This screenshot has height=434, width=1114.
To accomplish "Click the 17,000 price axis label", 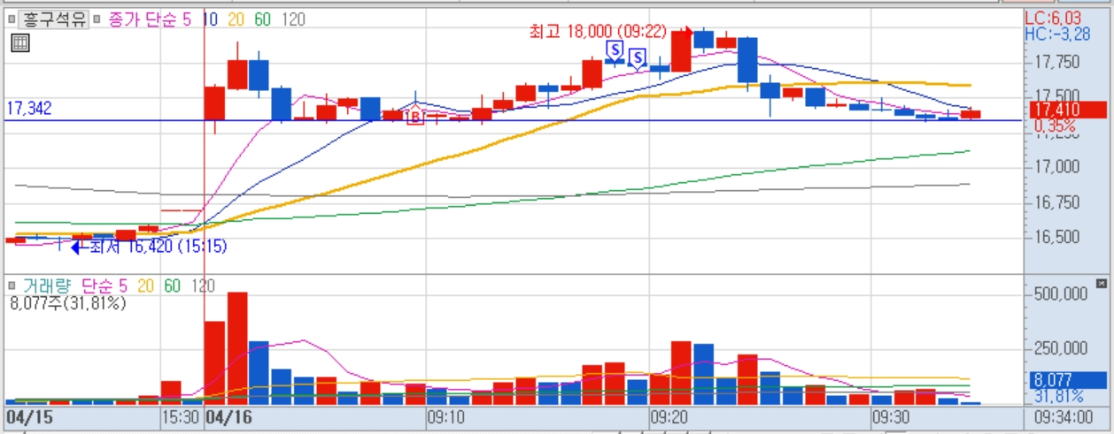I will (x=1056, y=166).
